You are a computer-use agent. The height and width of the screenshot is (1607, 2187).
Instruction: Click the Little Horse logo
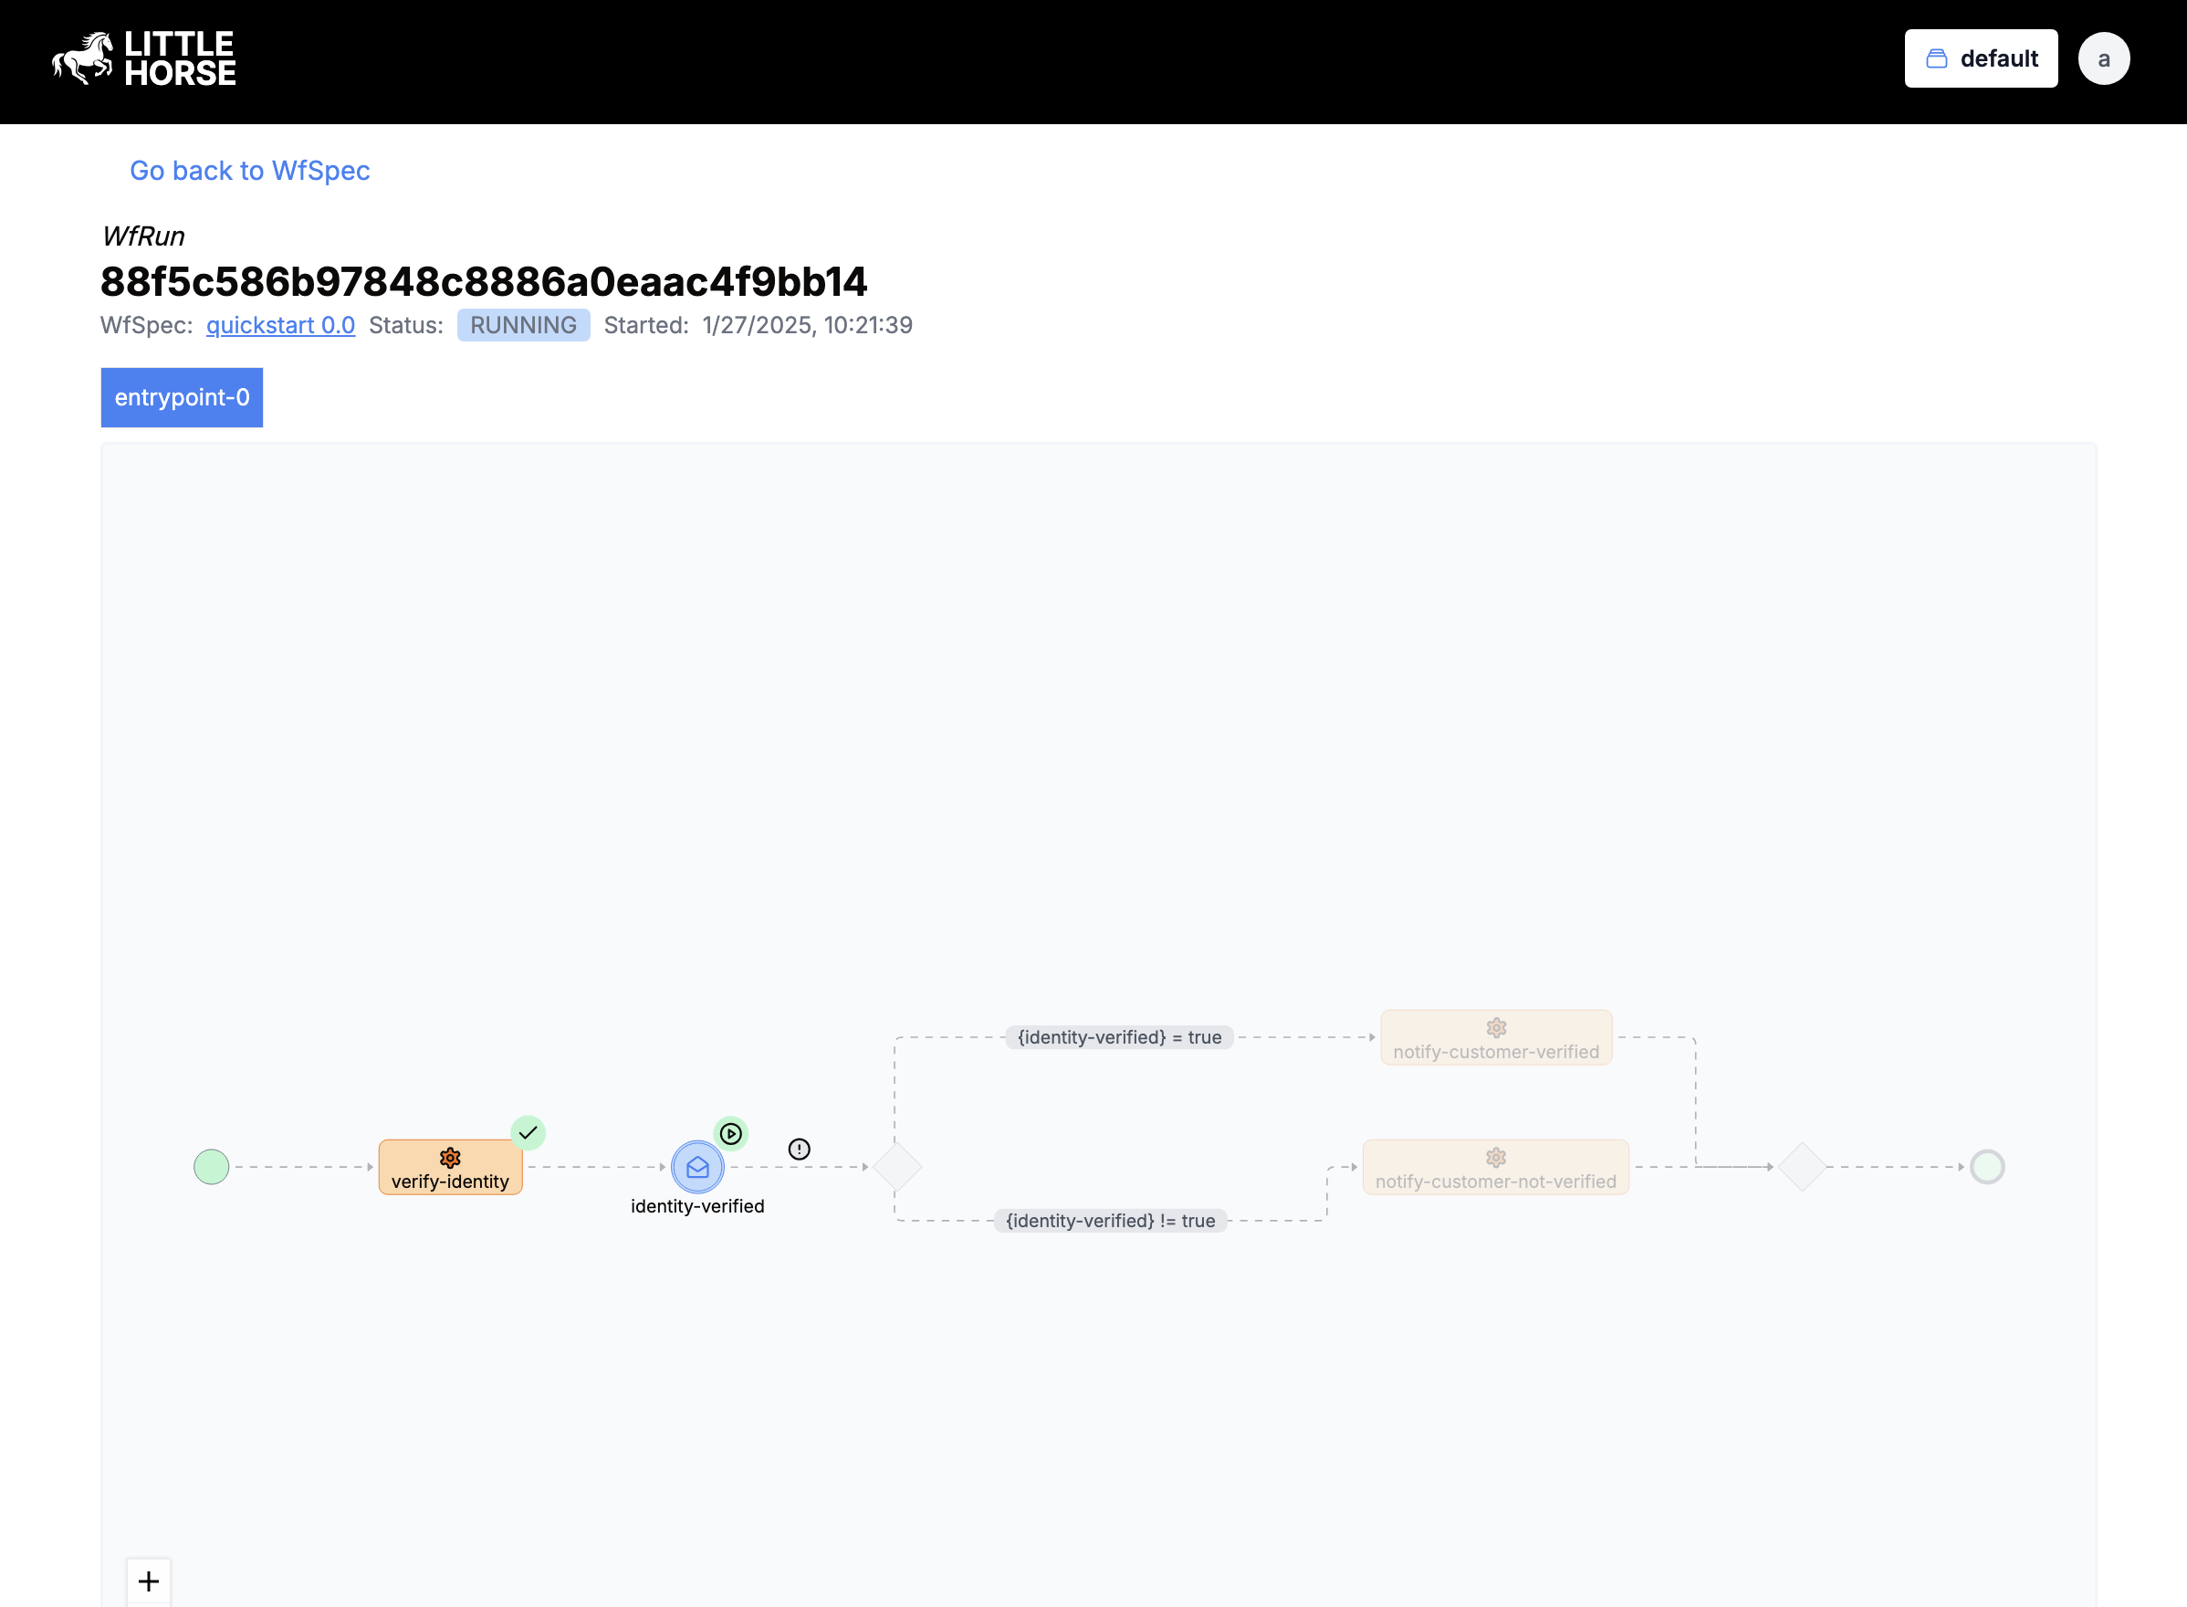click(144, 58)
